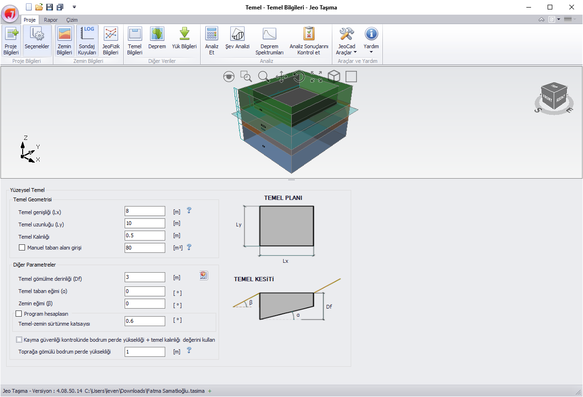Click the Temel Kalınlığı input field
This screenshot has width=583, height=397.
click(145, 235)
